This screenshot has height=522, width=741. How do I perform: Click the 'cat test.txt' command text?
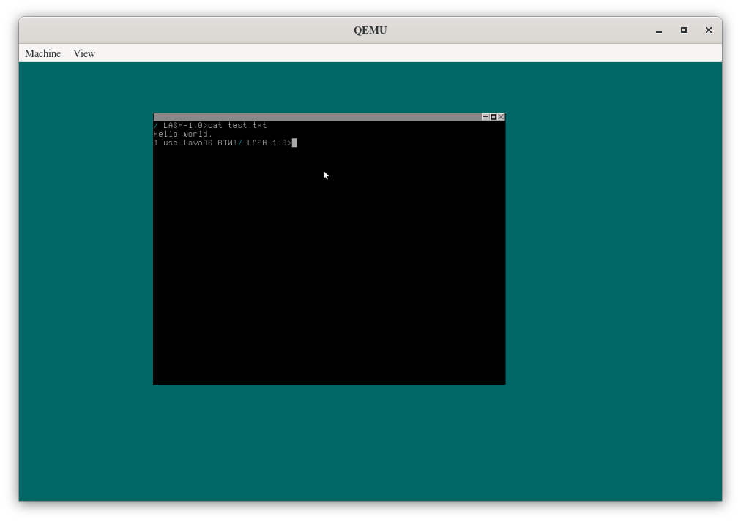click(237, 125)
